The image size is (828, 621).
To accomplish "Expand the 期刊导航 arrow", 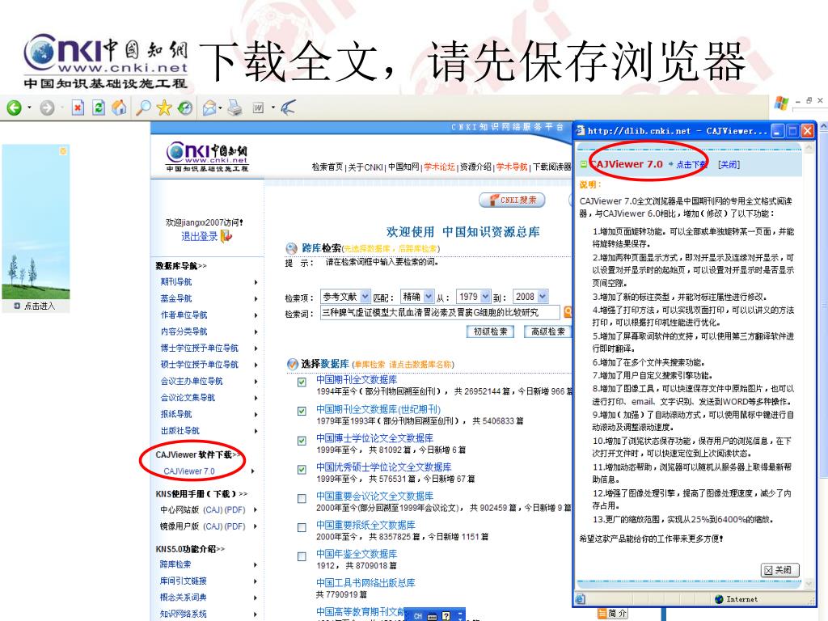I will 256,282.
